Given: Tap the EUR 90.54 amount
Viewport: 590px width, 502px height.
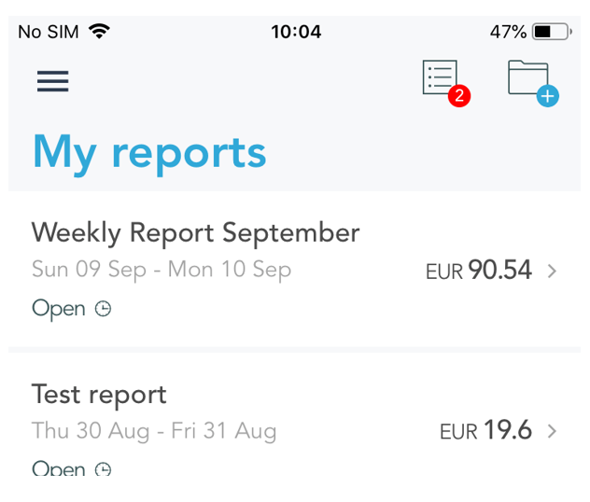Looking at the screenshot, I should tap(478, 271).
